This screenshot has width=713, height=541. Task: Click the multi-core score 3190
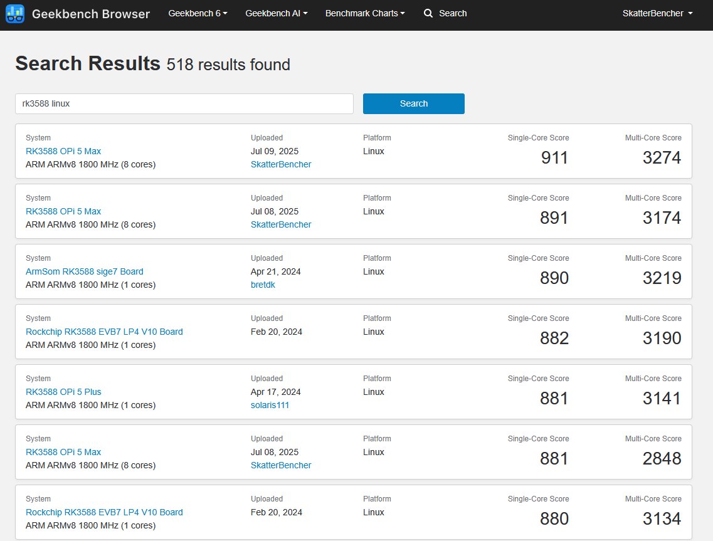662,339
